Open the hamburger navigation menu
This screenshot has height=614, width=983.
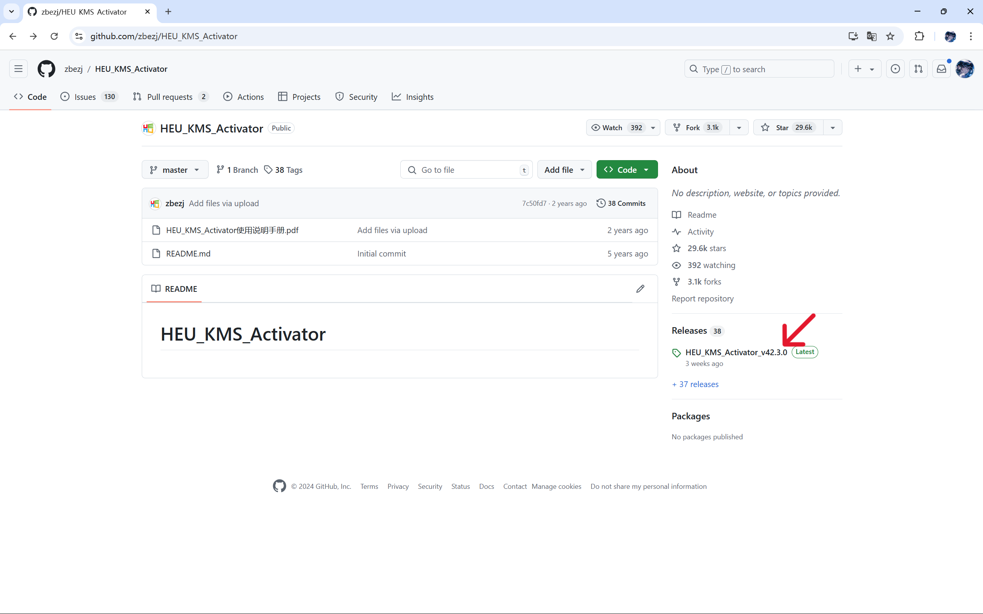[19, 69]
